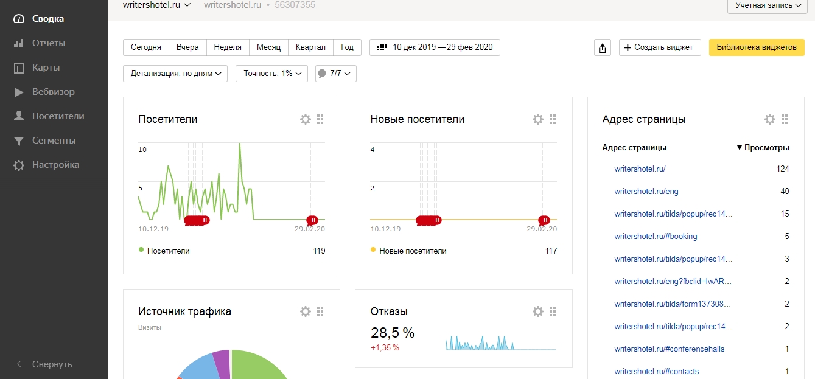
Task: Click drag handle of Отказы widget
Action: (553, 311)
